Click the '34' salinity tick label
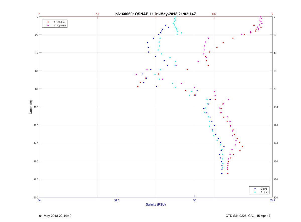Viewport: 301px width, 222px height. click(39, 200)
